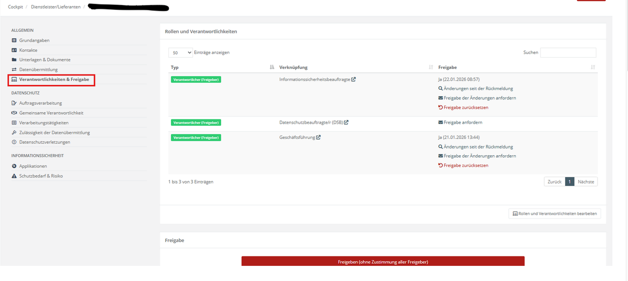Sort by Verknüpfung column arrows icon
628x281 pixels.
tap(431, 67)
